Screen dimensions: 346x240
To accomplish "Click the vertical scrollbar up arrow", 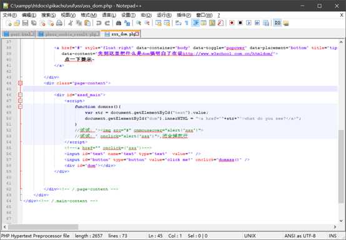I will tap(341, 42).
